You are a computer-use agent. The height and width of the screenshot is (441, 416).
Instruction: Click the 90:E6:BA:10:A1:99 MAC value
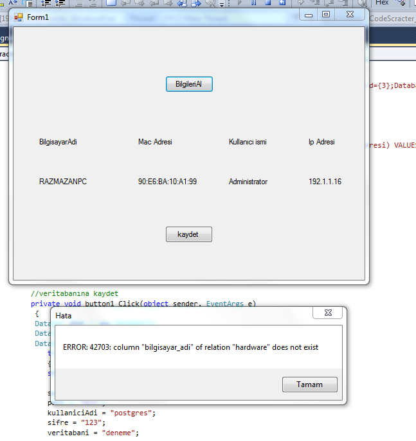[167, 182]
